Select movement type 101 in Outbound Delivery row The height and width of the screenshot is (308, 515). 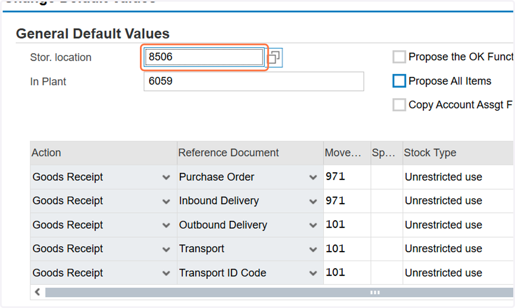click(x=347, y=225)
